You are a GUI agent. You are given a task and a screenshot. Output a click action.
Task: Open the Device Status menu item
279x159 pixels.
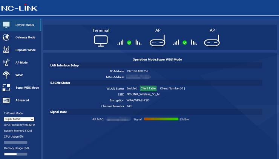20,25
